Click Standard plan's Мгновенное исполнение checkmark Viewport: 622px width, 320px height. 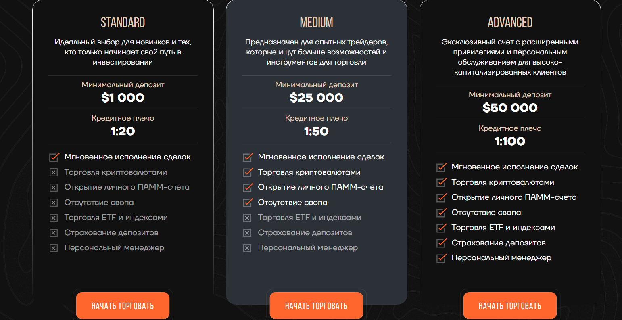(x=54, y=157)
